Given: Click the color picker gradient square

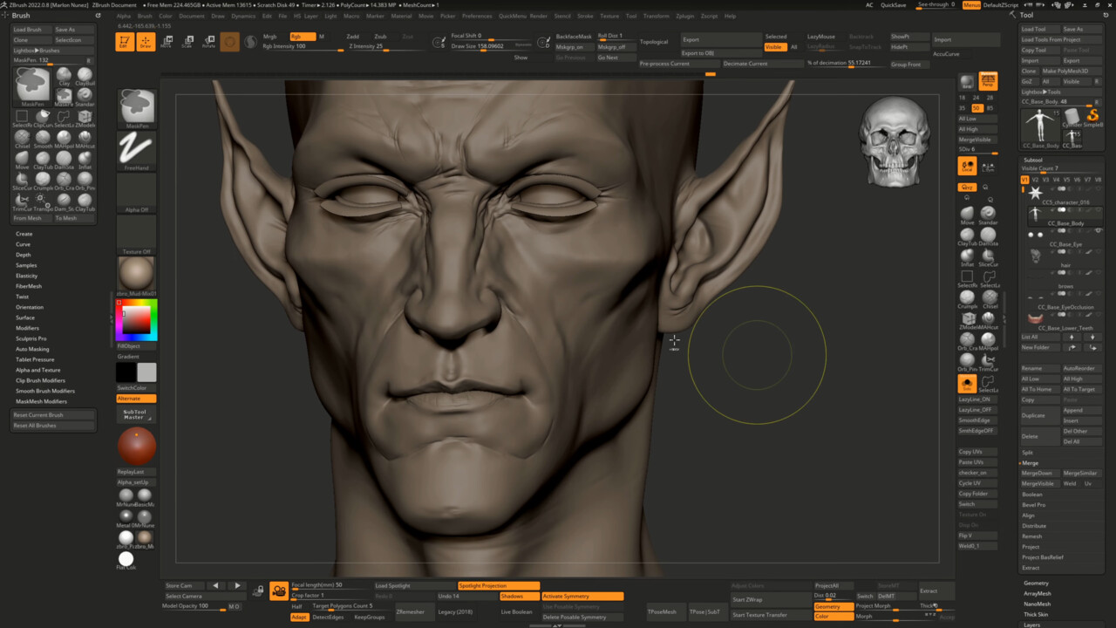Looking at the screenshot, I should click(x=136, y=321).
